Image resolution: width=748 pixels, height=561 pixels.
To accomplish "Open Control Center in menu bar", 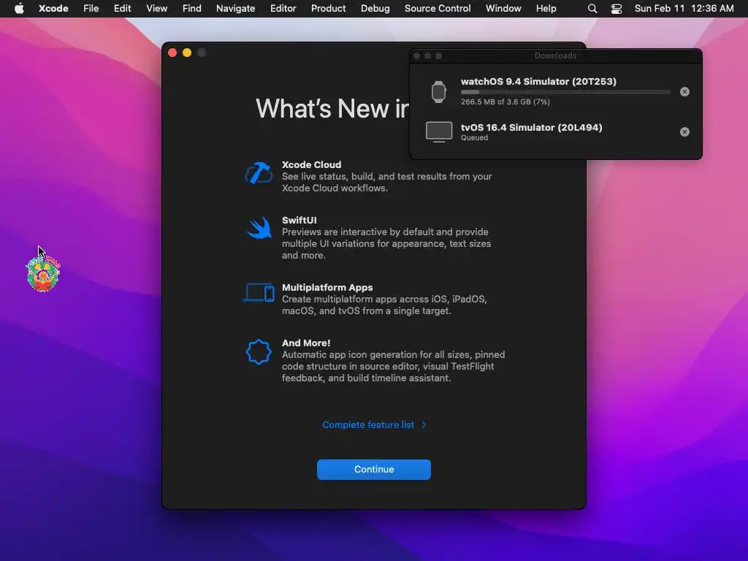I will [x=617, y=9].
